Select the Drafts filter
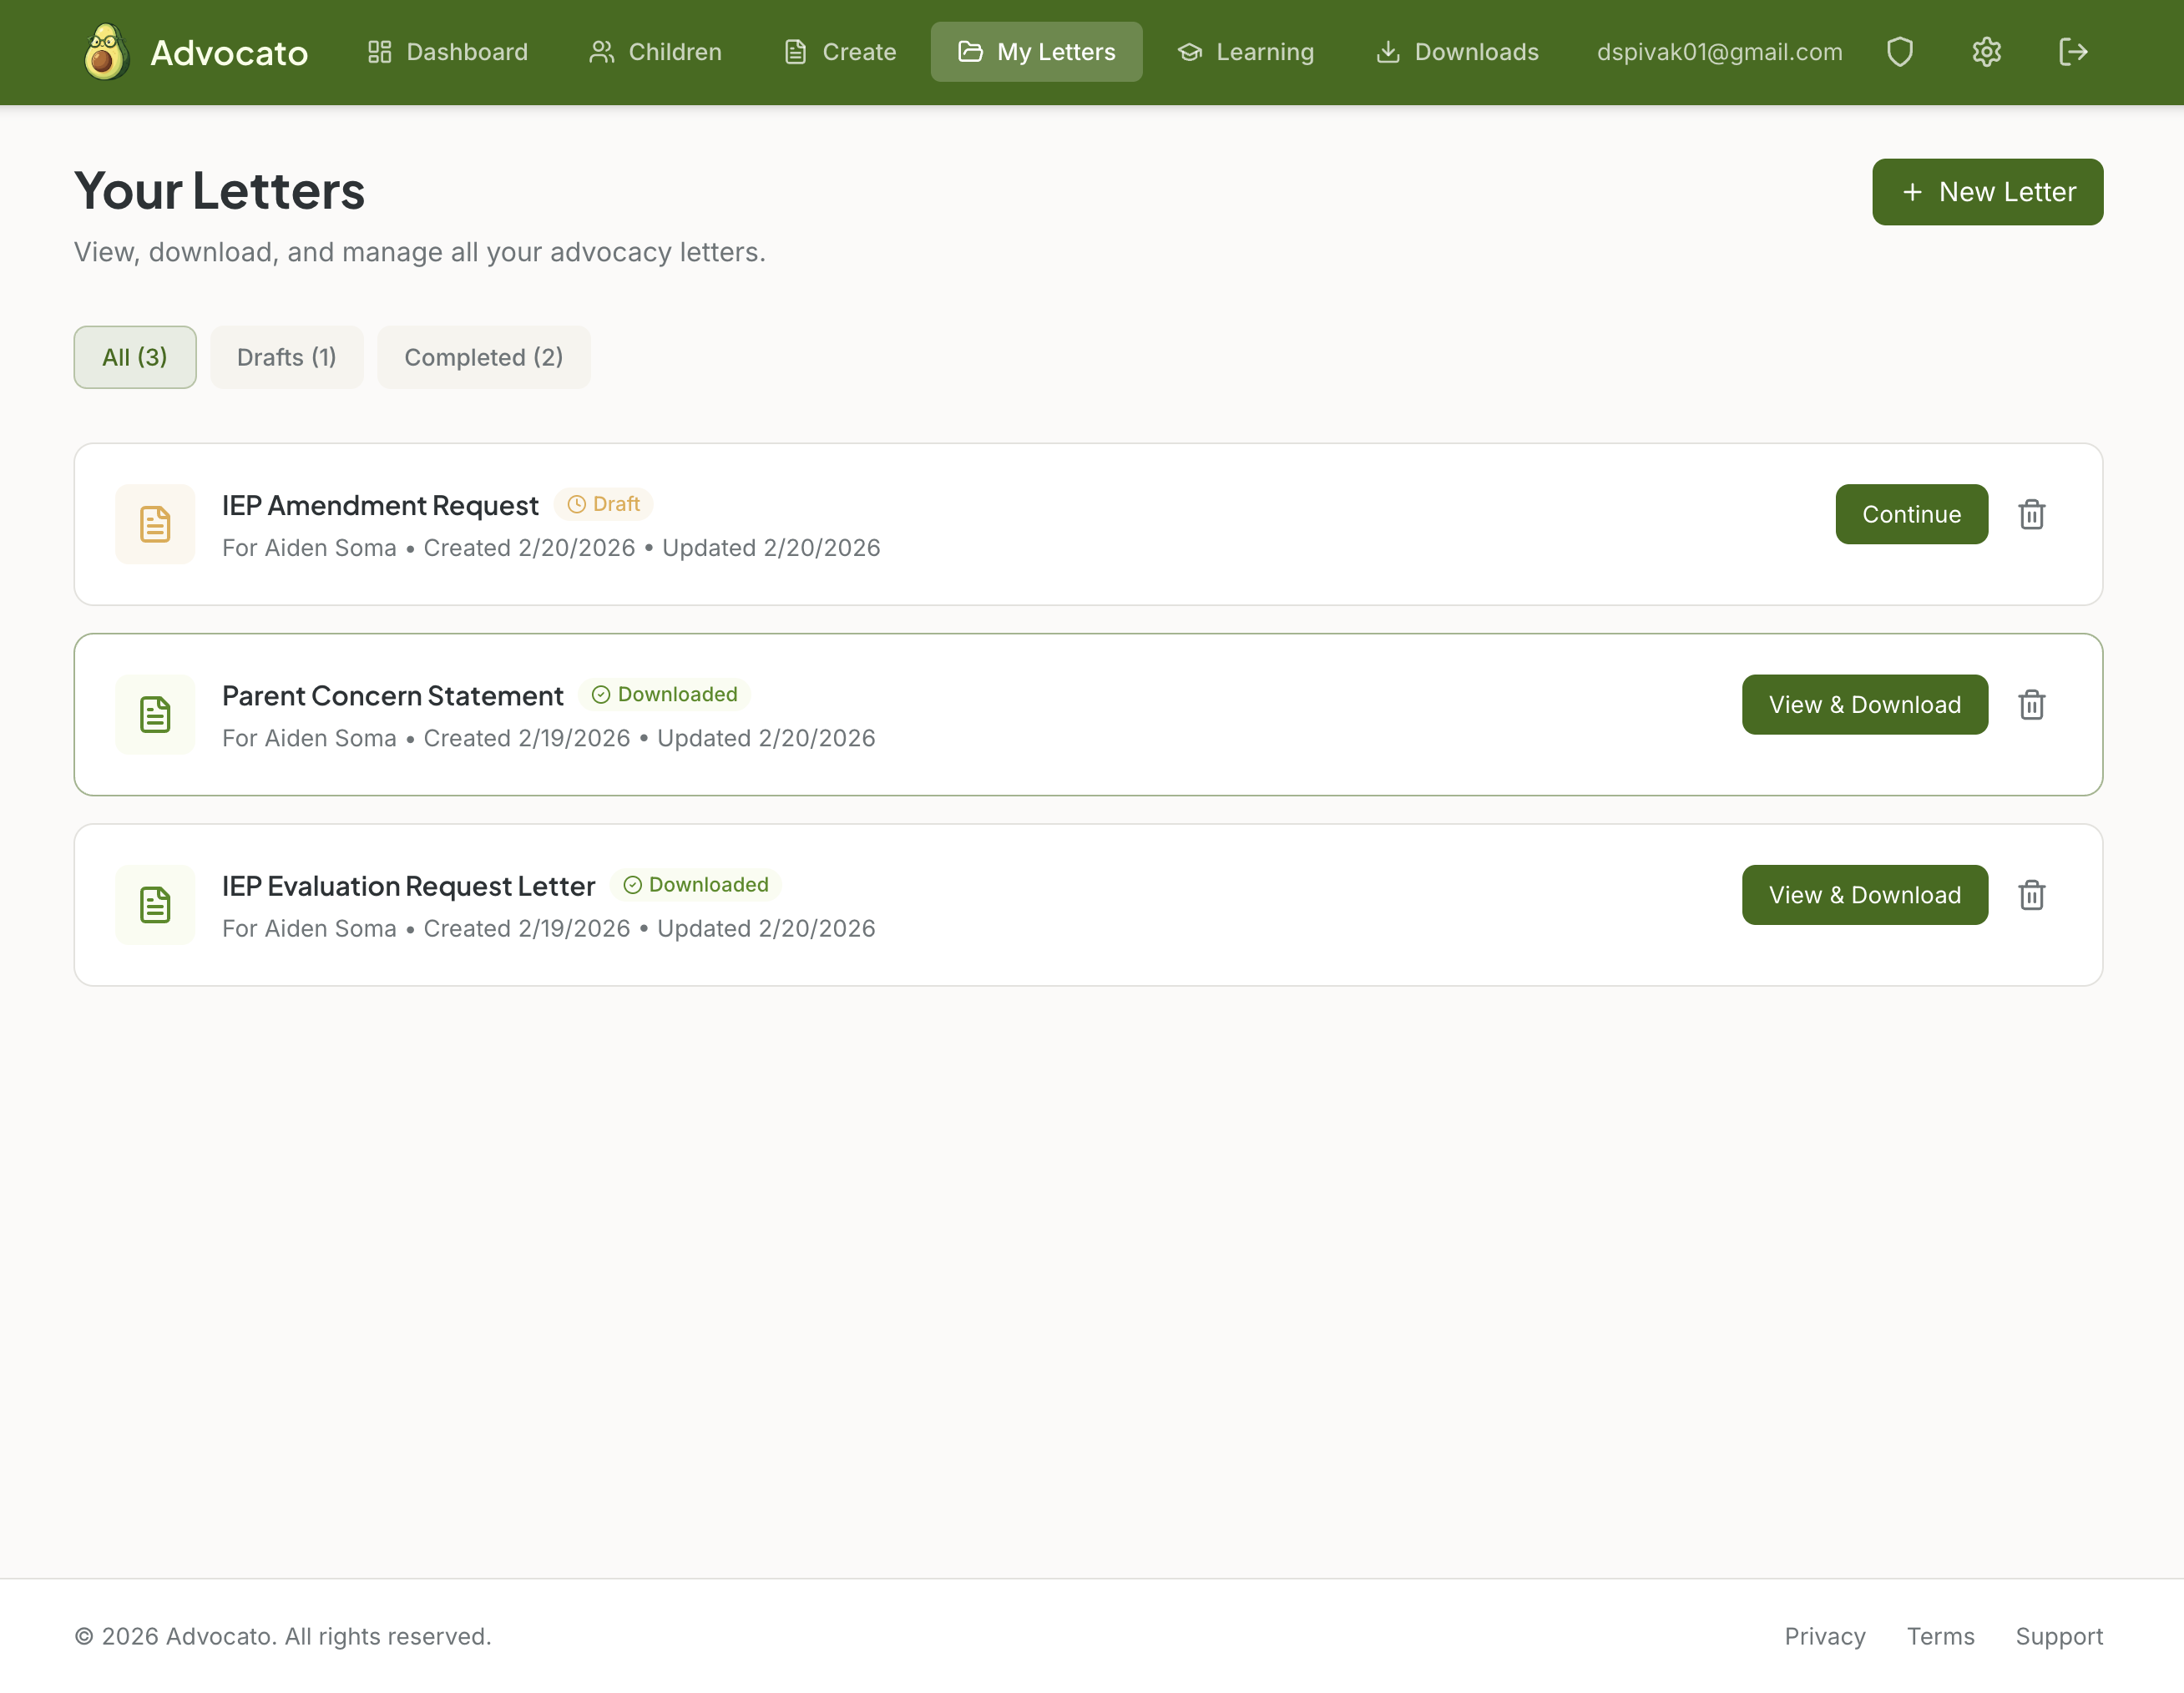2184x1693 pixels. tap(287, 357)
